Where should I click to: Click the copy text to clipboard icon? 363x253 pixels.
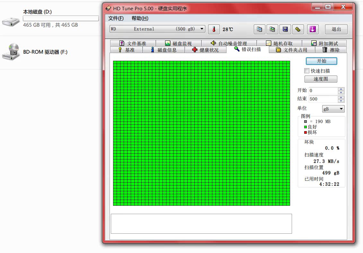[x=259, y=29]
